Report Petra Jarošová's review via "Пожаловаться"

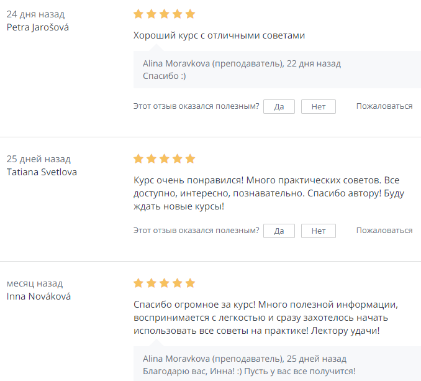click(384, 106)
